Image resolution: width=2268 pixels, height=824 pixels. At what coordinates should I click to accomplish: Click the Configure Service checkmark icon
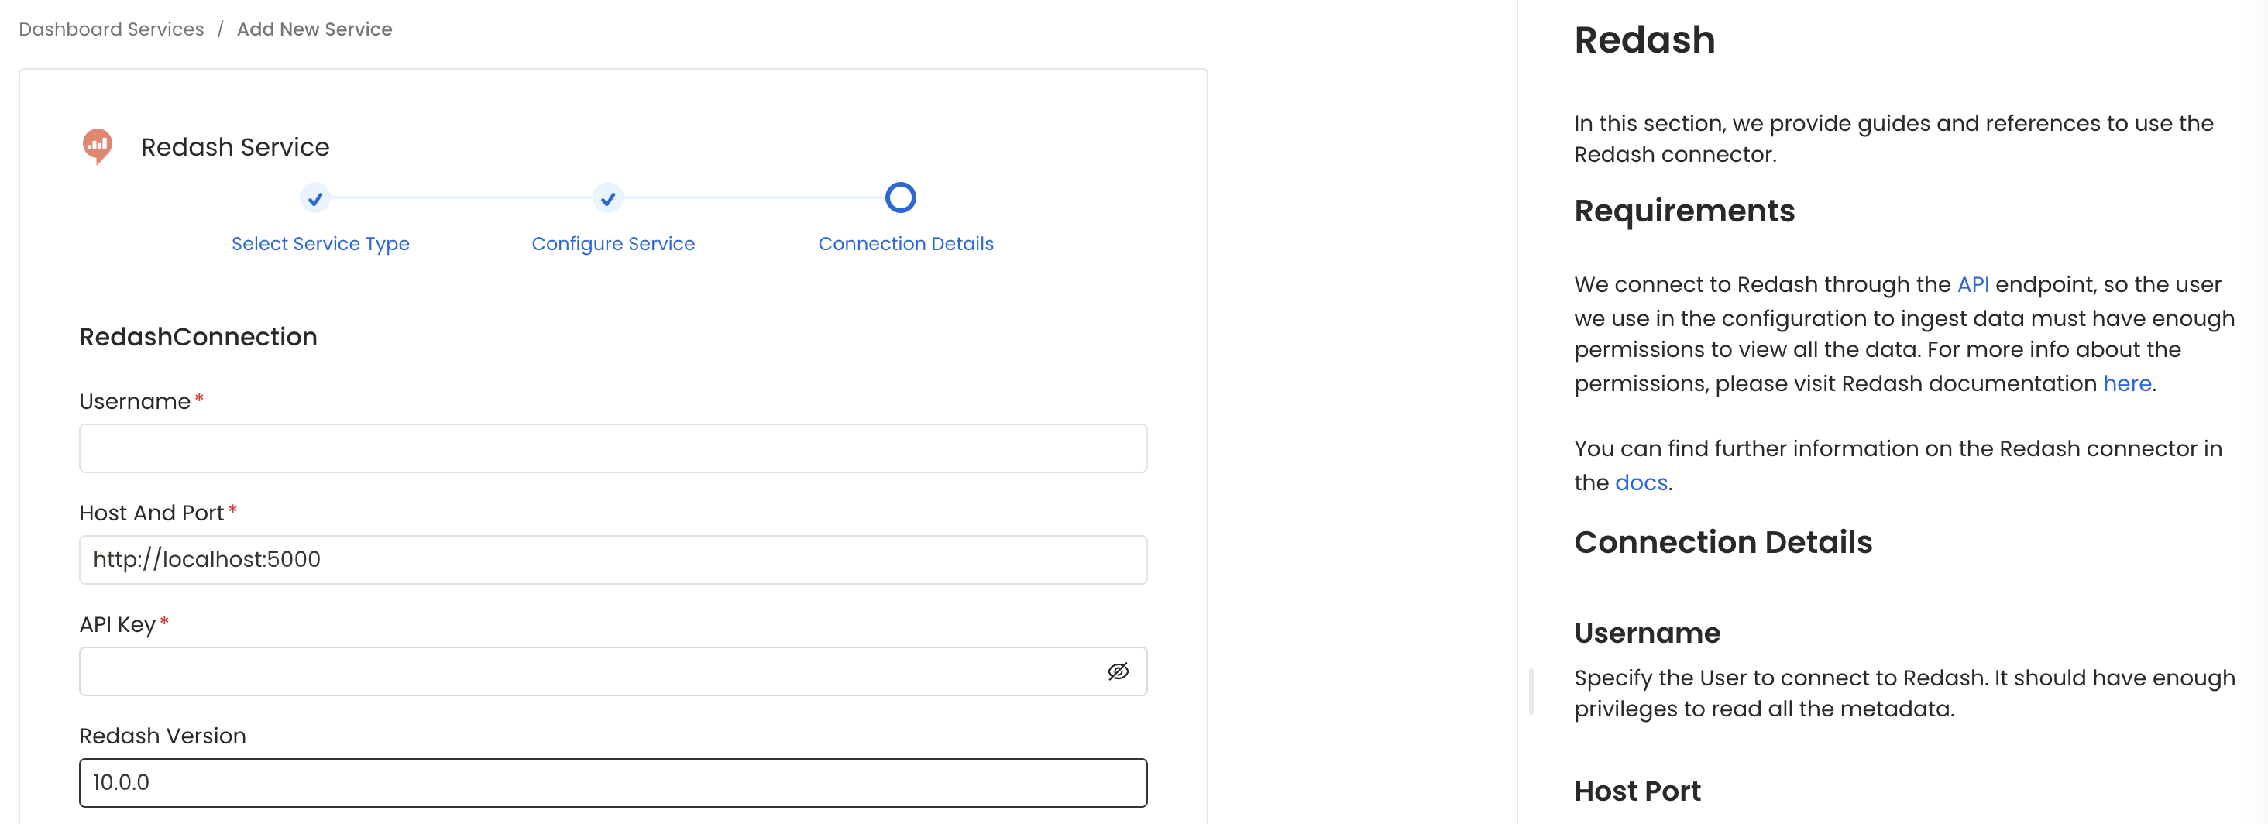coord(607,199)
